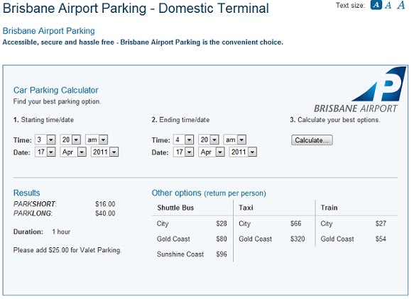Open the ending am/pm dropdown
Image resolution: width=414 pixels, height=299 pixels.
point(235,140)
